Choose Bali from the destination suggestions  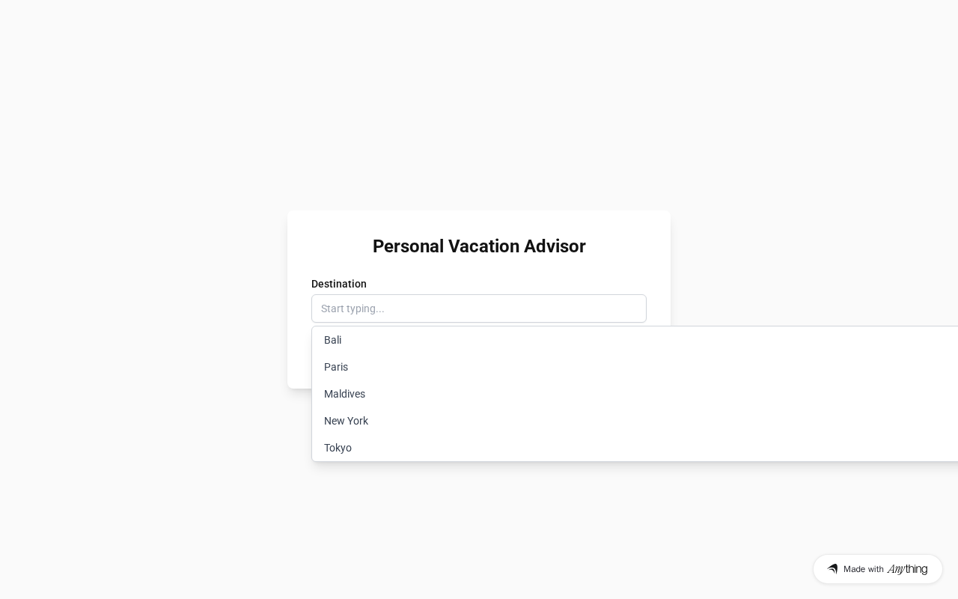(x=333, y=340)
